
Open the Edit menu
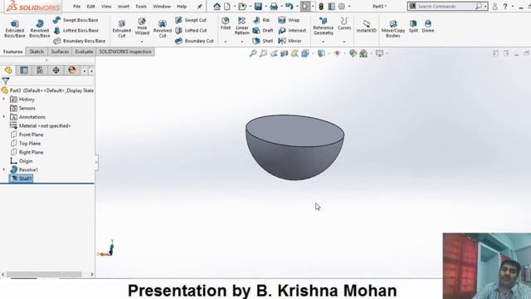tap(90, 7)
